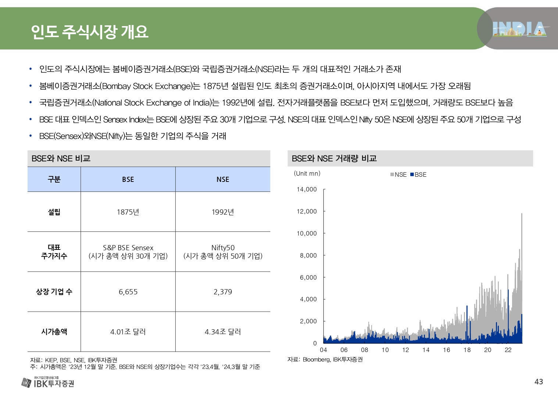This screenshot has height=395, width=558.
Task: Click the 1875년 table cell
Action: tap(128, 212)
